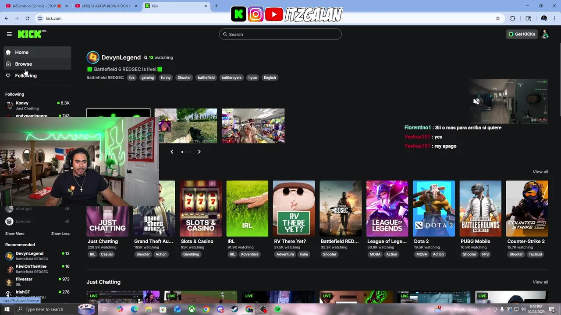The height and width of the screenshot is (315, 561).
Task: Open Xbox app from the taskbar
Action: click(192, 309)
